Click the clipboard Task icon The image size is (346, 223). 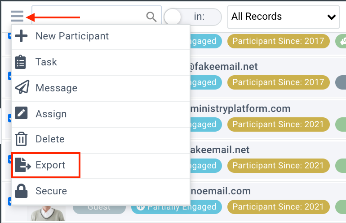coord(21,62)
